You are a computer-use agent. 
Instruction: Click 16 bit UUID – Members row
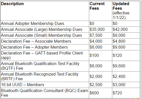(70, 85)
